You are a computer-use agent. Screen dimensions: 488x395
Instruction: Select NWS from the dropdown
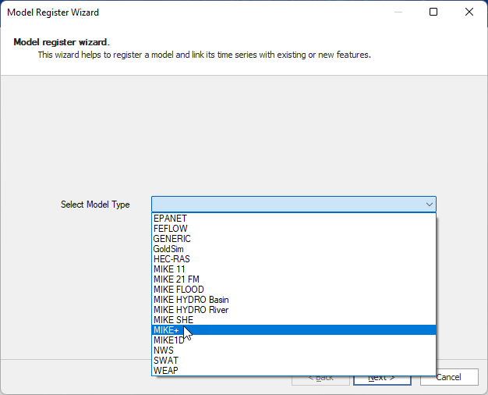[x=294, y=350]
